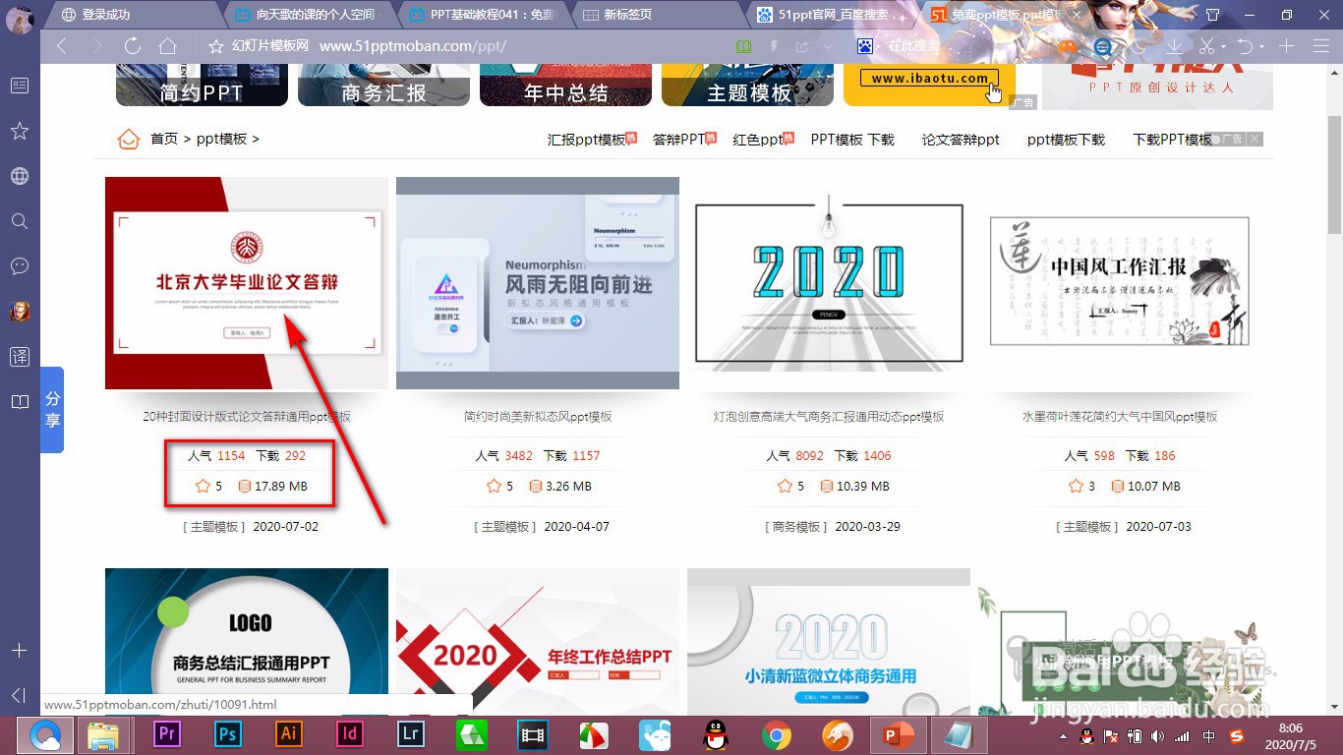The height and width of the screenshot is (755, 1343).
Task: Click the 水墨荷叶莲花简约大气中国风ppt模板 title
Action: tap(1120, 417)
